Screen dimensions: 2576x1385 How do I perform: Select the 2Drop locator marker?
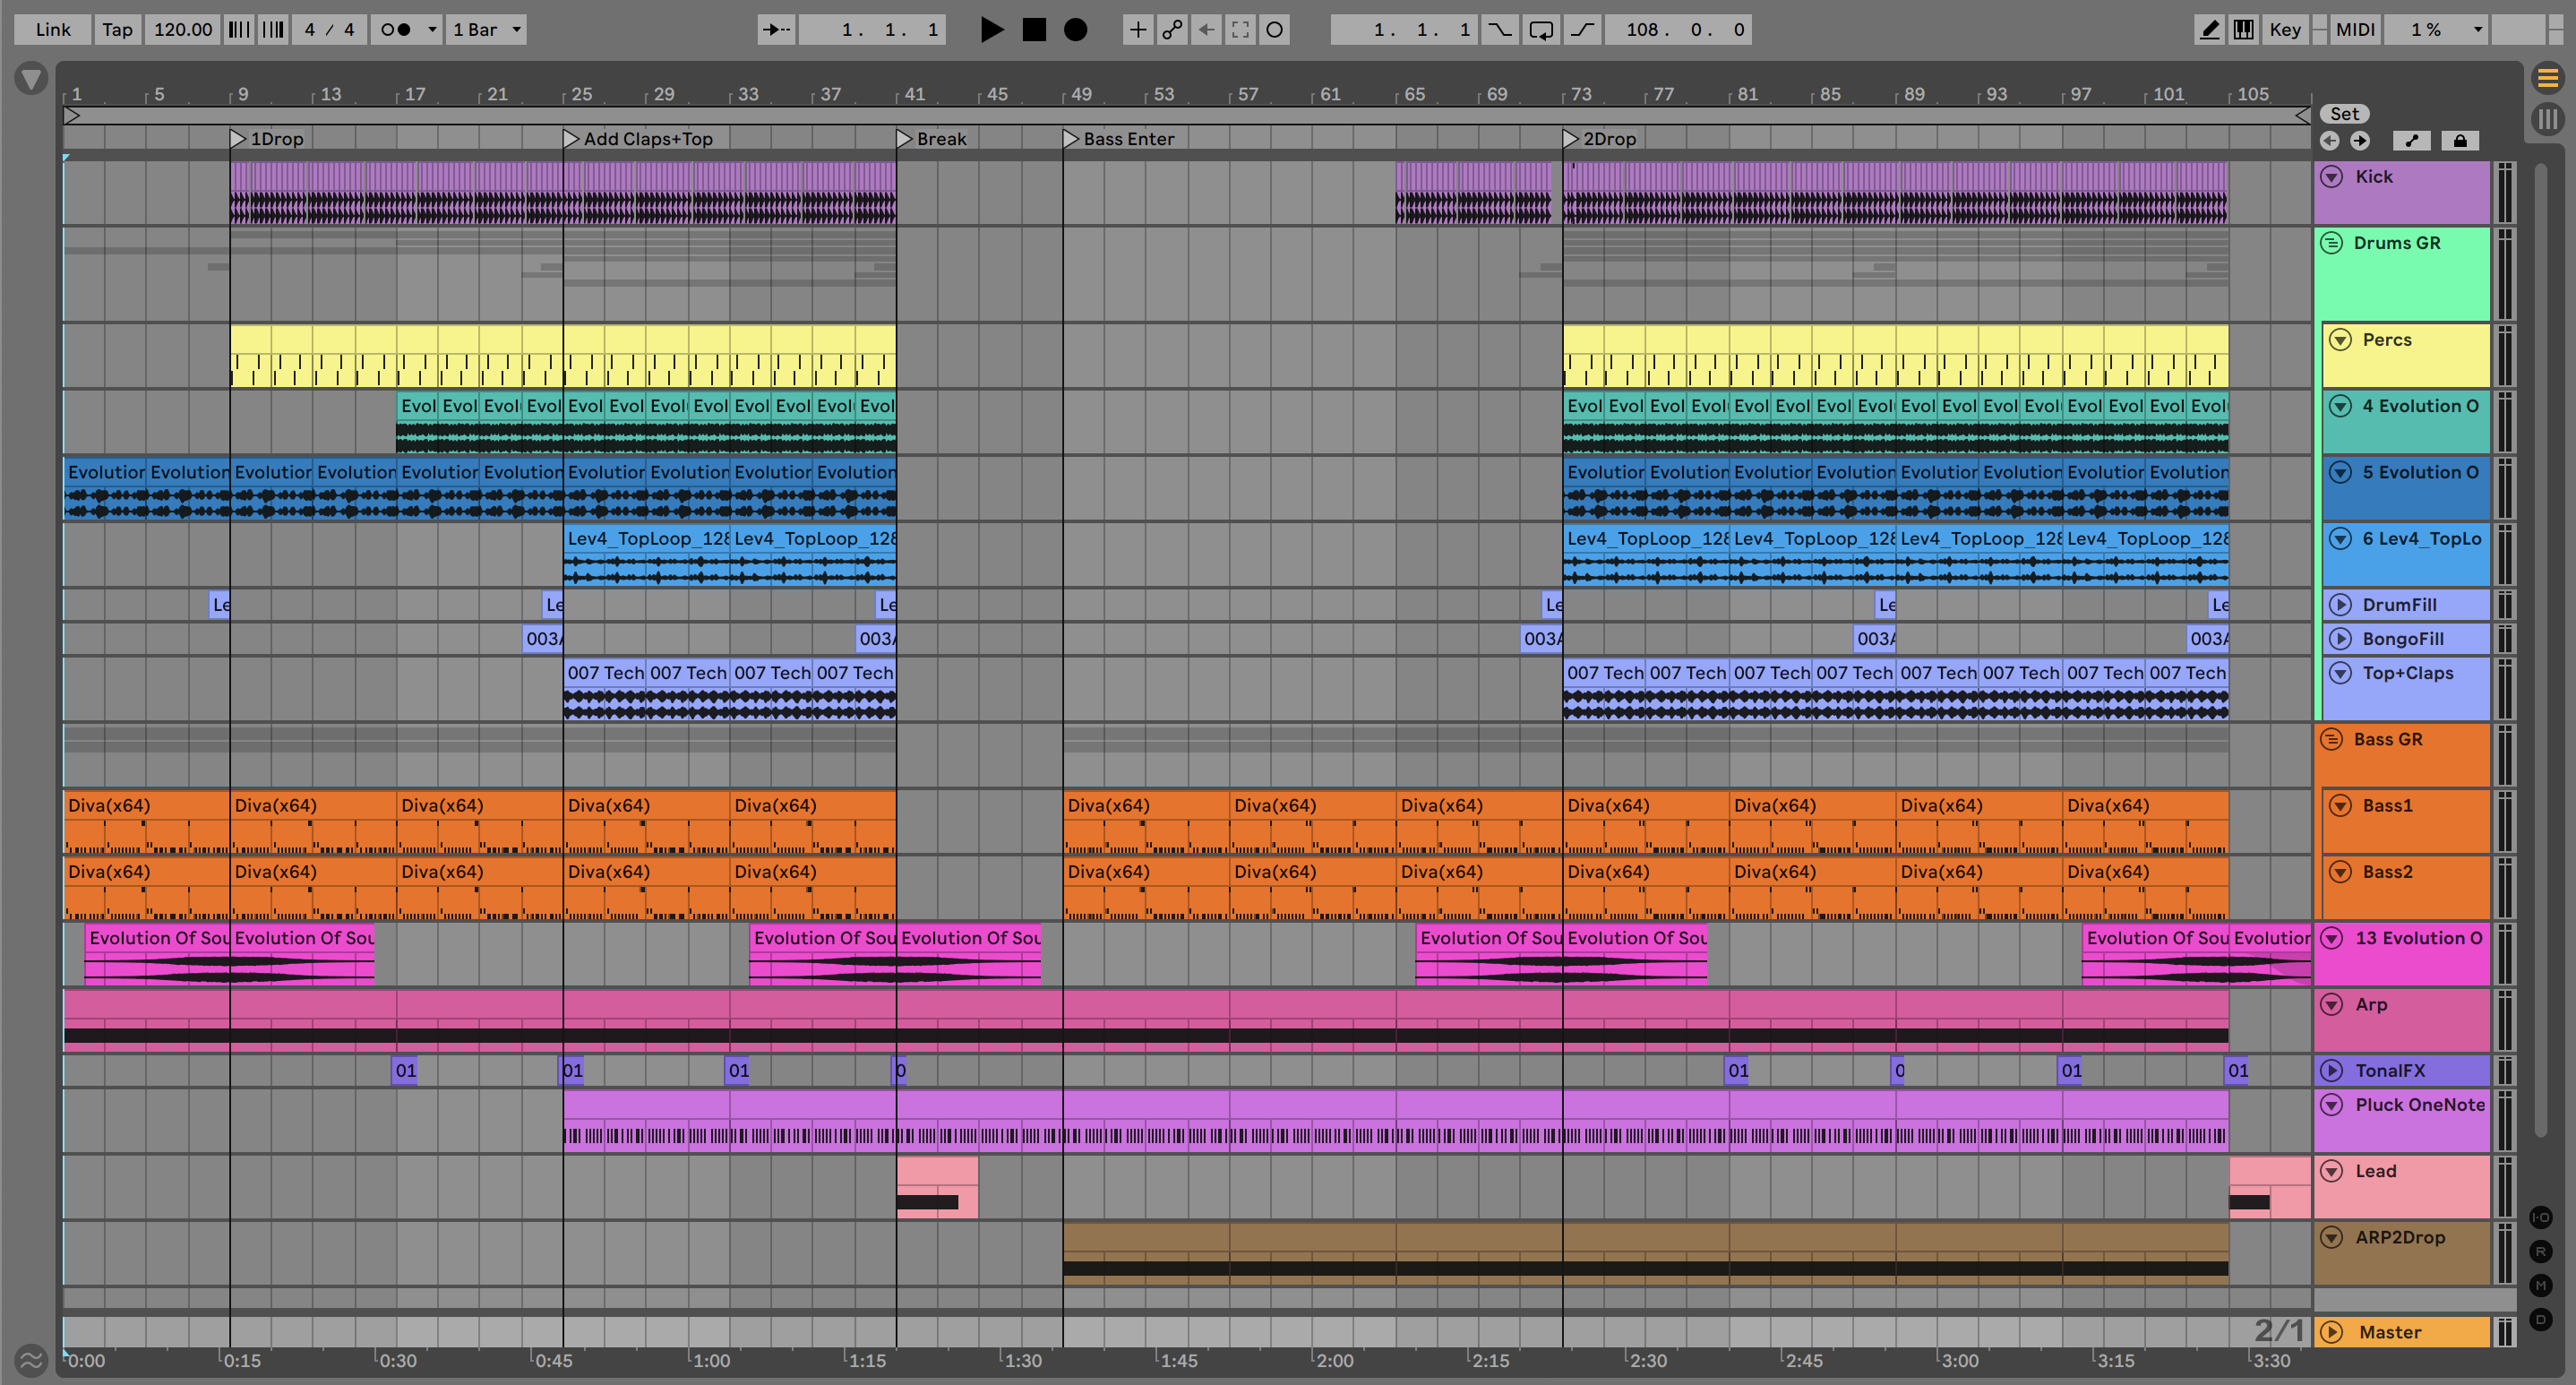(x=1570, y=139)
